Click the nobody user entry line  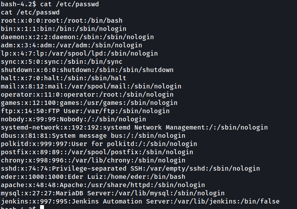click(x=73, y=119)
